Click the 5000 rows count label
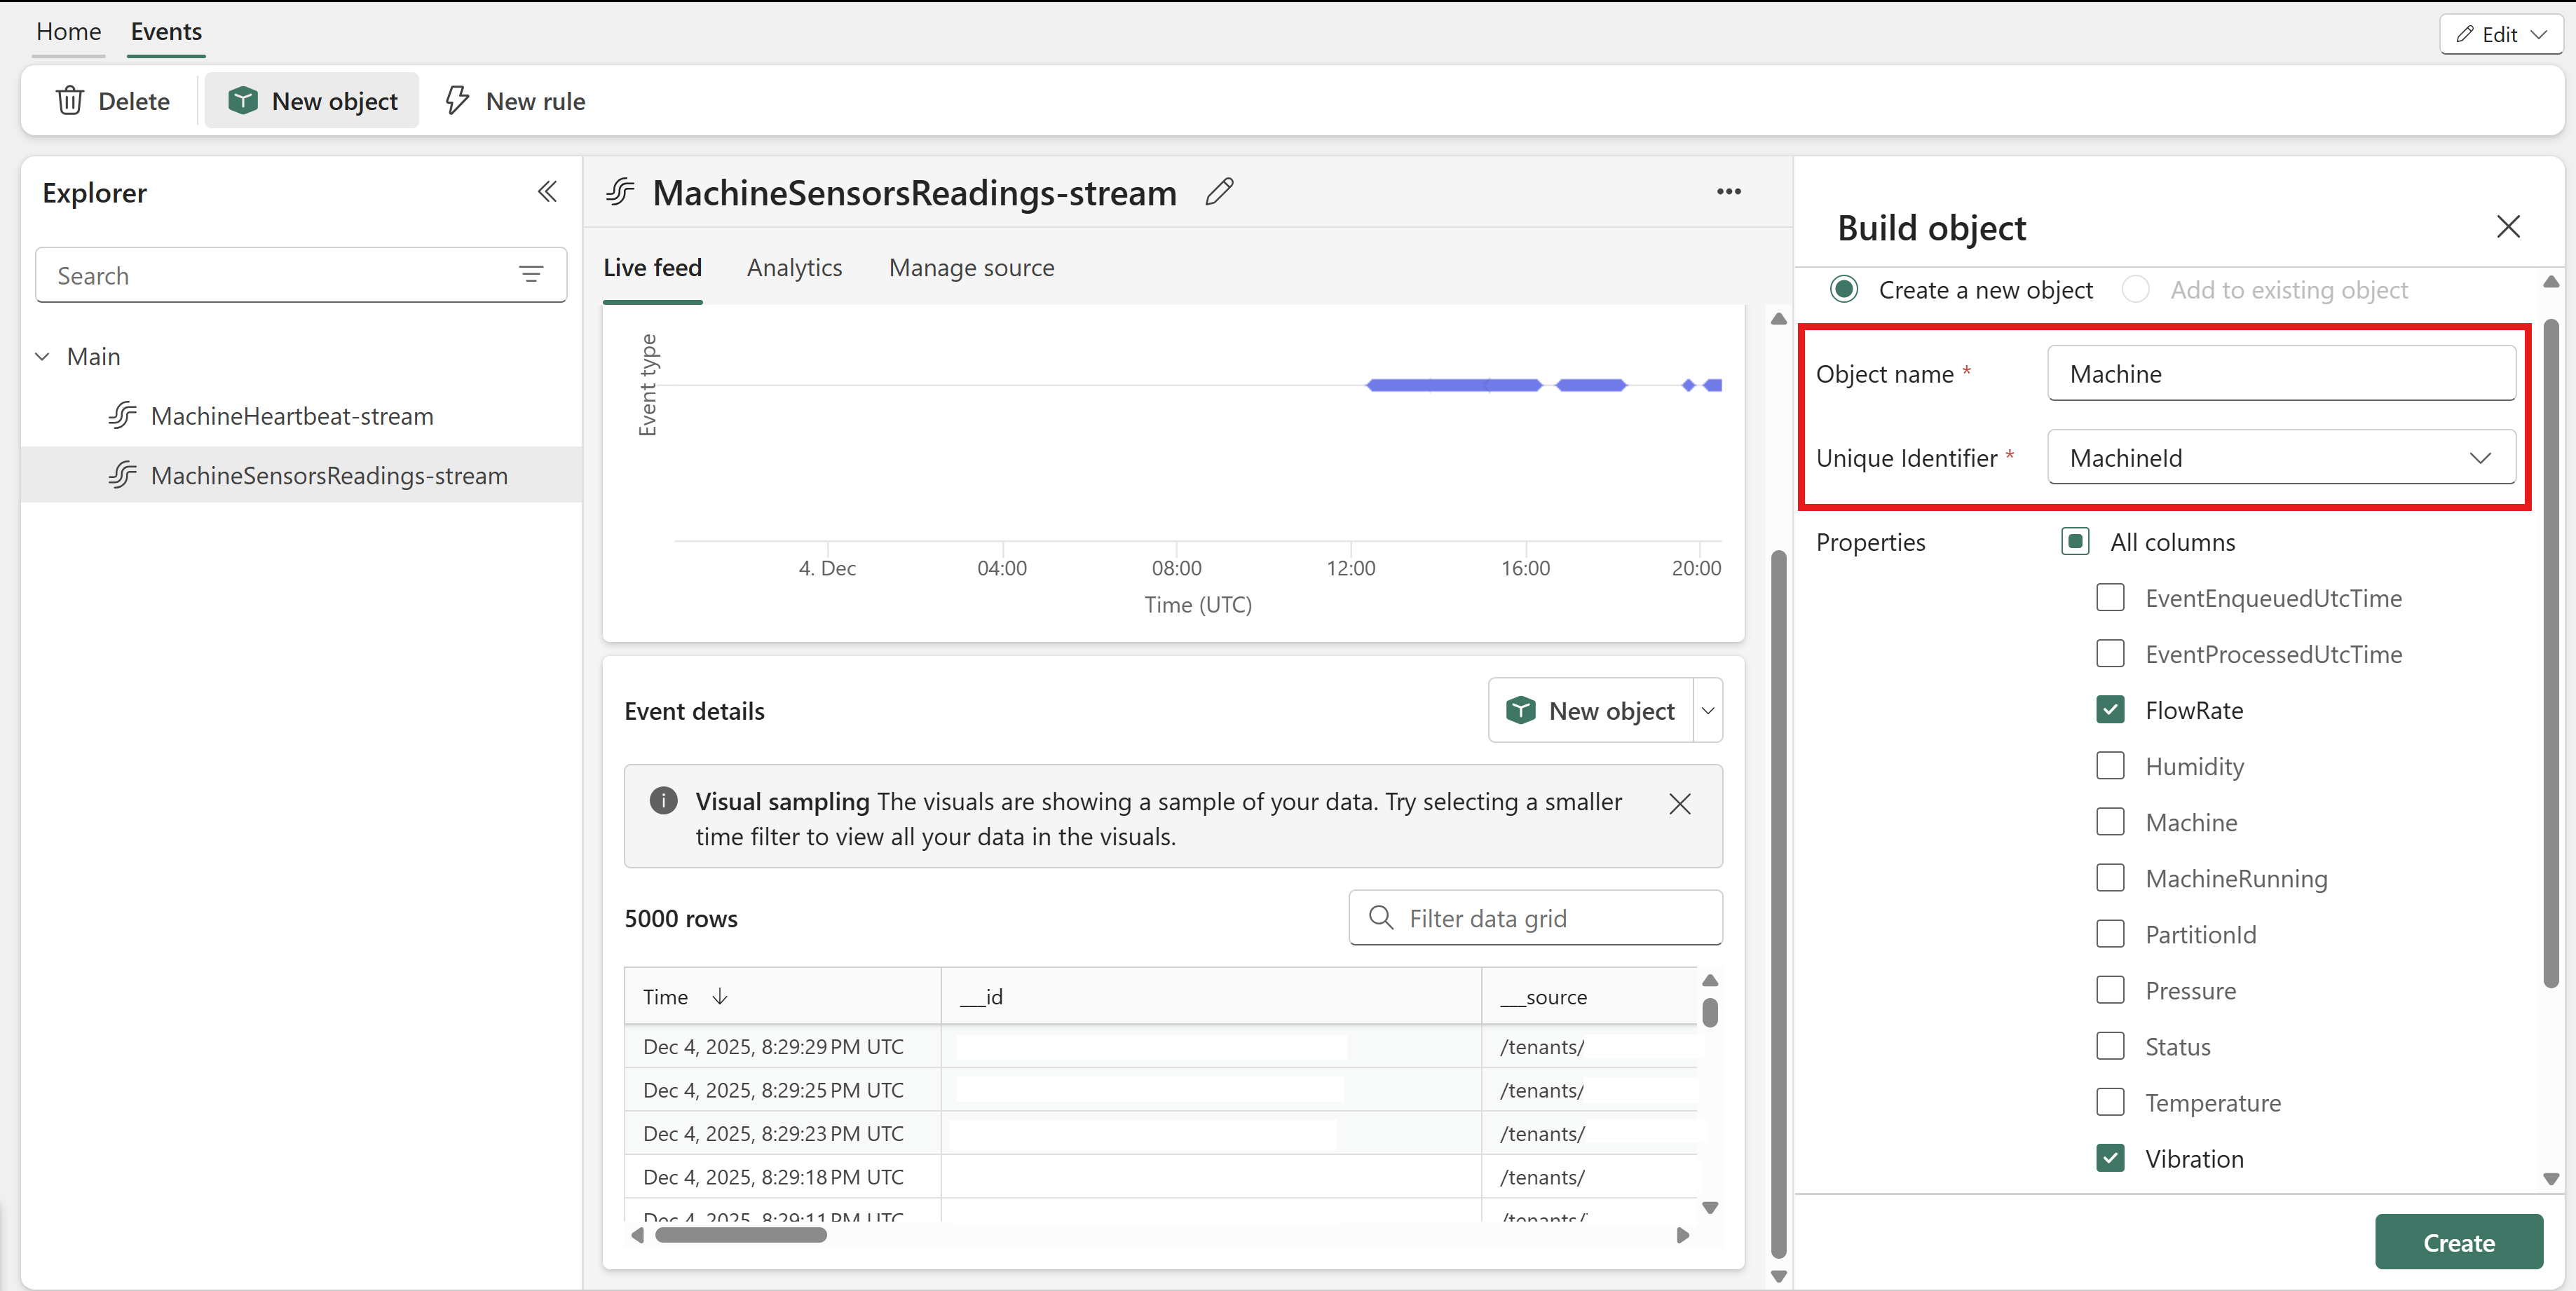This screenshot has height=1291, width=2576. tap(681, 919)
